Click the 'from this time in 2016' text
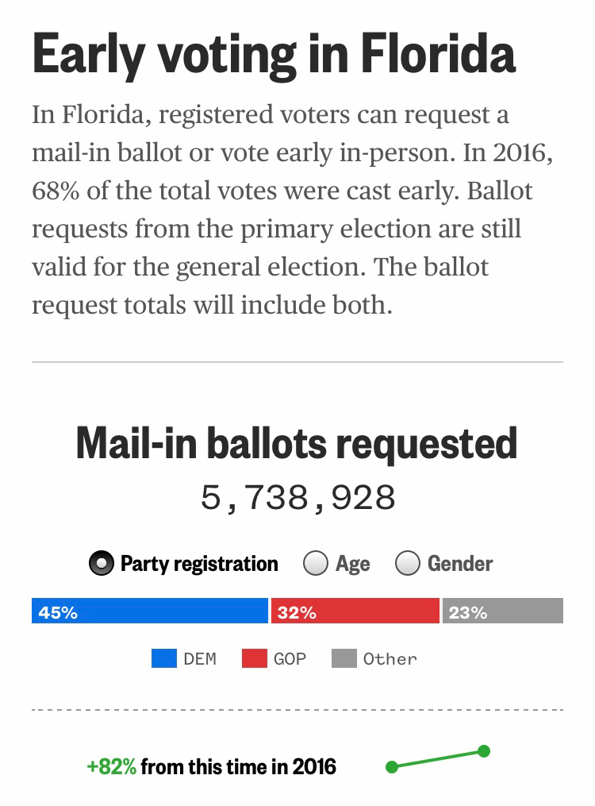Image resolution: width=595 pixels, height=806 pixels. click(239, 766)
